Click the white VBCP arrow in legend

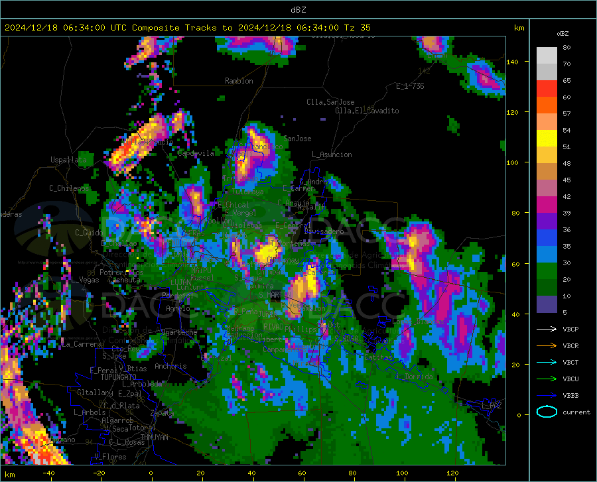coord(547,329)
